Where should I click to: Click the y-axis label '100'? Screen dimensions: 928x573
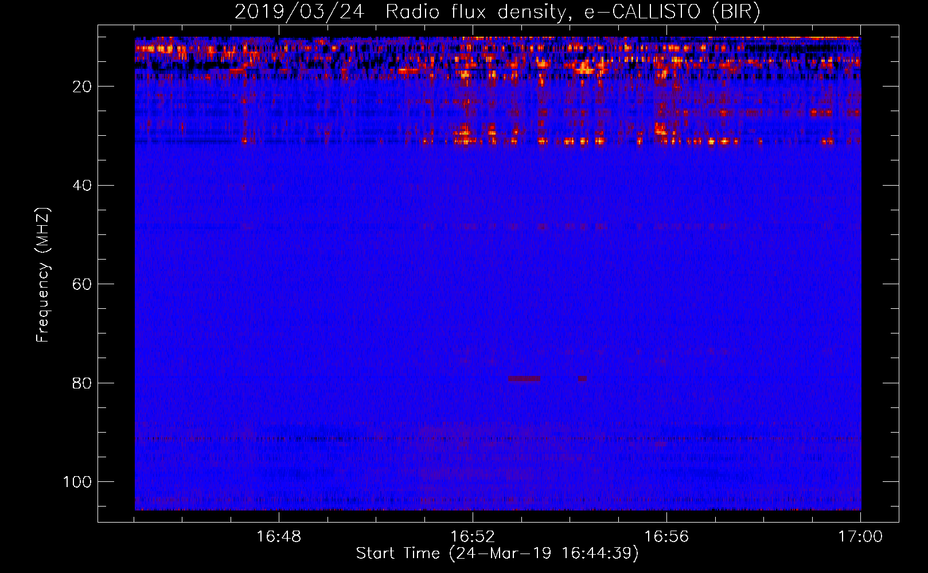[x=77, y=482]
